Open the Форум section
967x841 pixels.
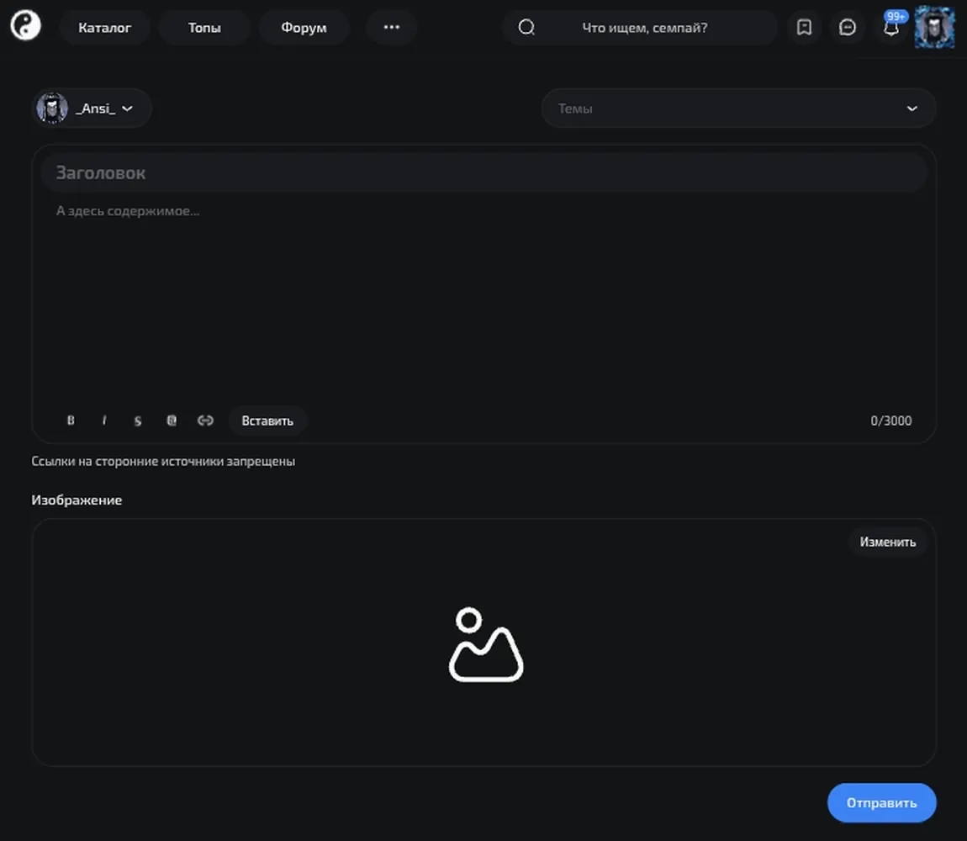[304, 27]
